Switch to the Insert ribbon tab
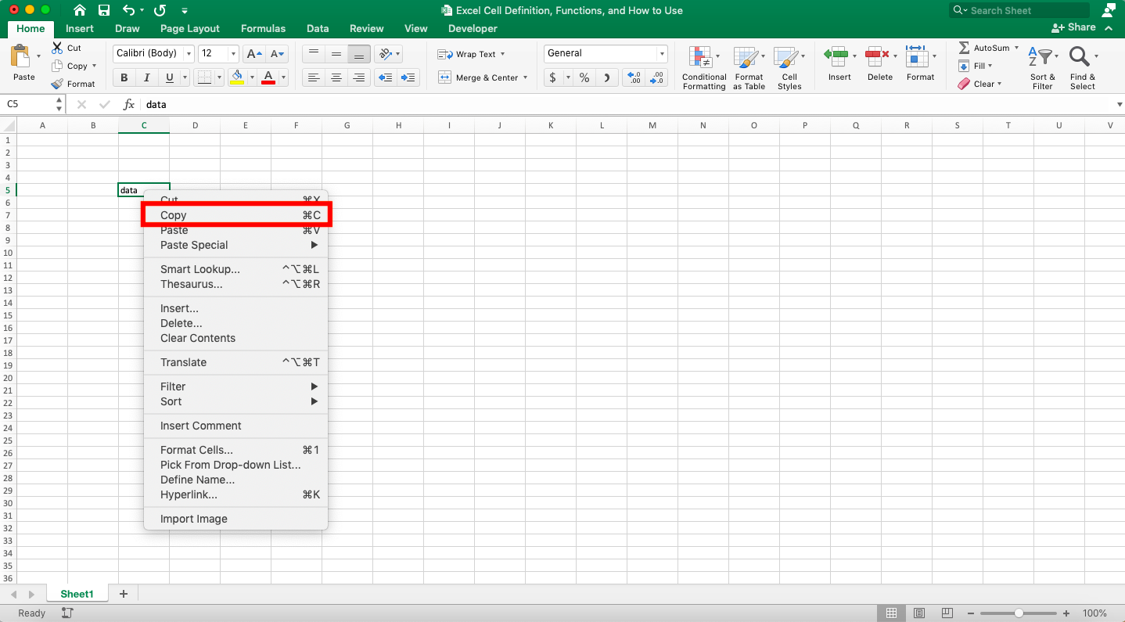 click(80, 28)
